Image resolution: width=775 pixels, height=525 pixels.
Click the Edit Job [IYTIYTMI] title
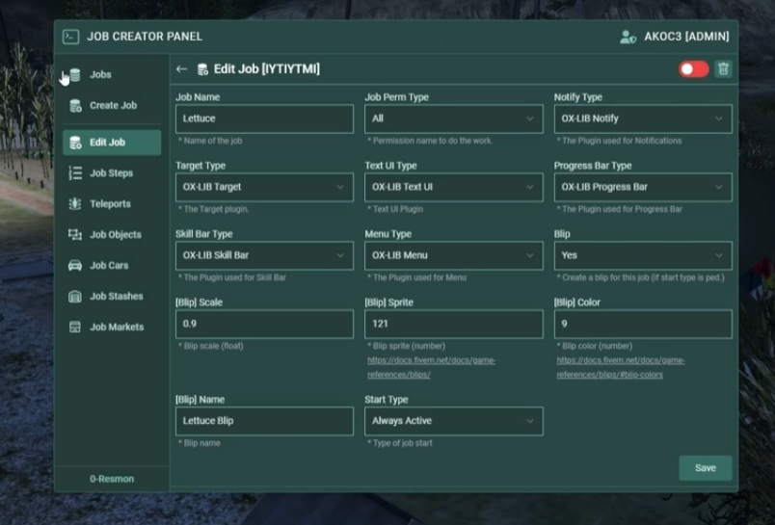point(267,69)
